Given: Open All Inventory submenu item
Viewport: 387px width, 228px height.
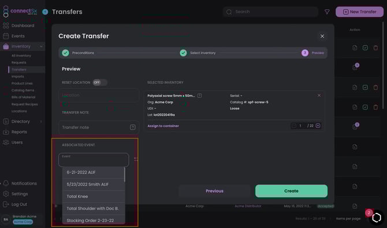Looking at the screenshot, I should [x=21, y=56].
